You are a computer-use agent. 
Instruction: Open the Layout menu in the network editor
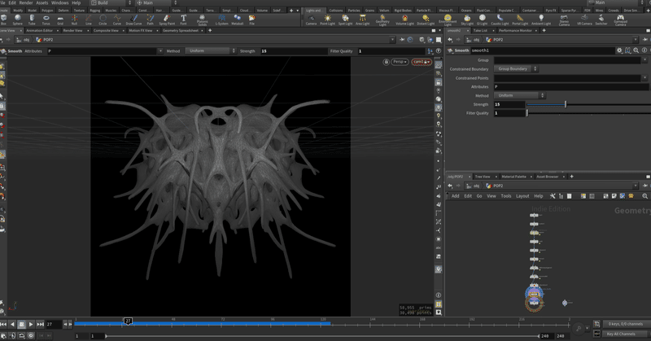(522, 195)
